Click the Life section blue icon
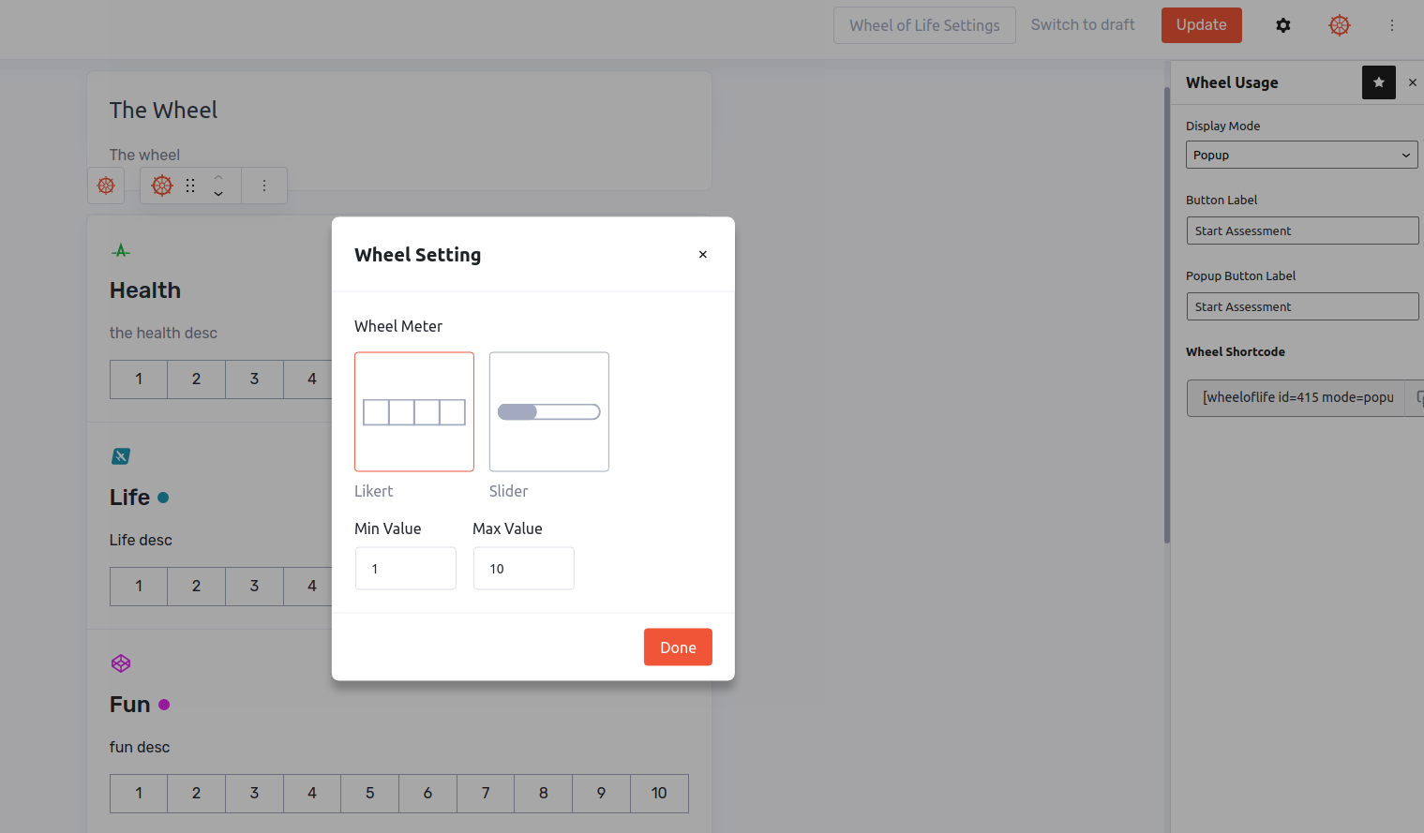This screenshot has height=833, width=1424. [x=121, y=456]
